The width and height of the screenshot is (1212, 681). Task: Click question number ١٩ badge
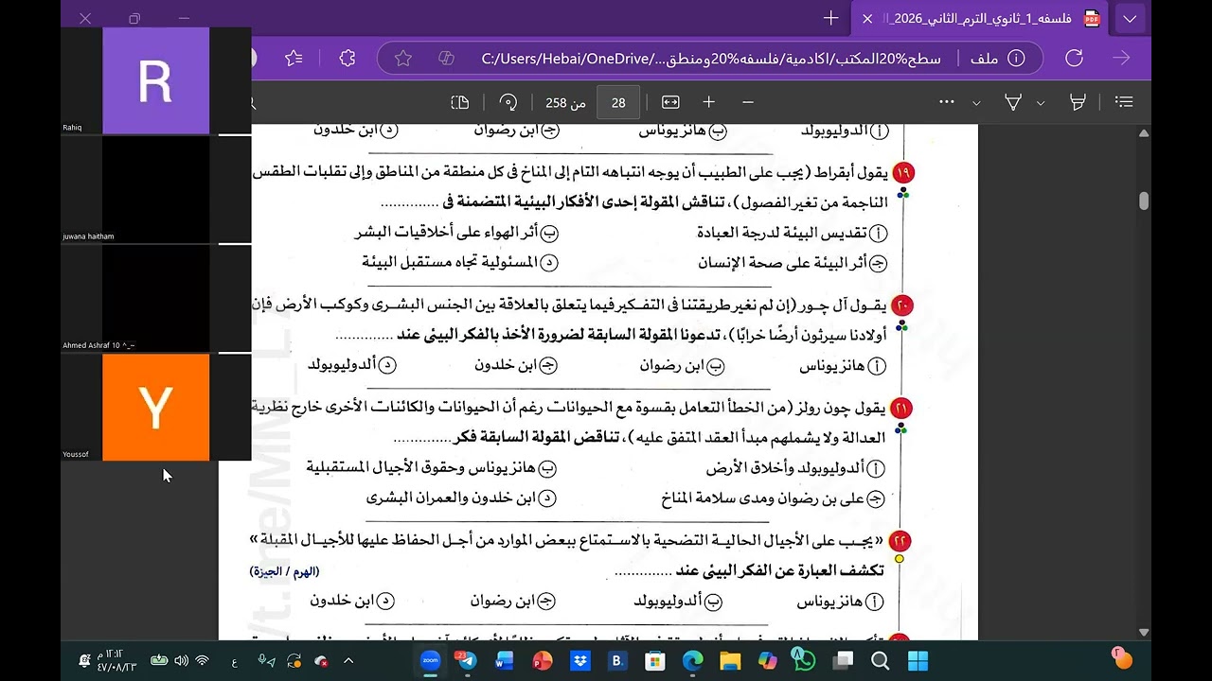pos(902,172)
